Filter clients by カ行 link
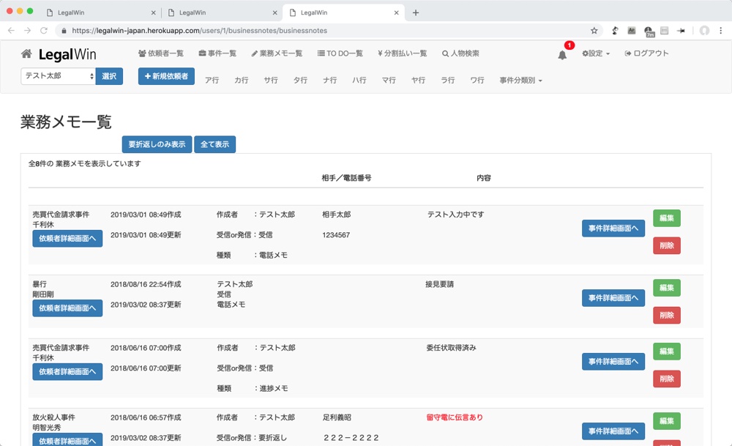The width and height of the screenshot is (732, 446). click(242, 81)
